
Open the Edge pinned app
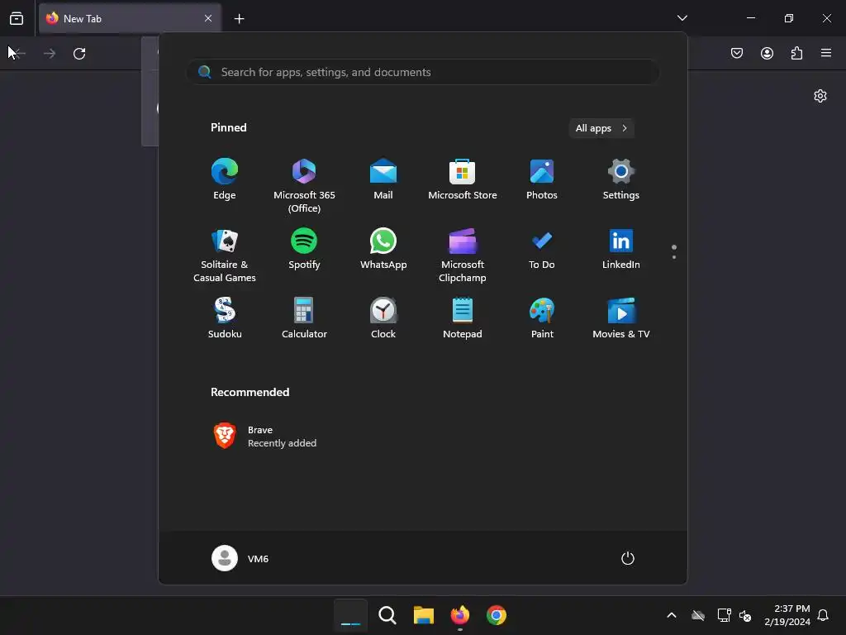[x=225, y=180]
